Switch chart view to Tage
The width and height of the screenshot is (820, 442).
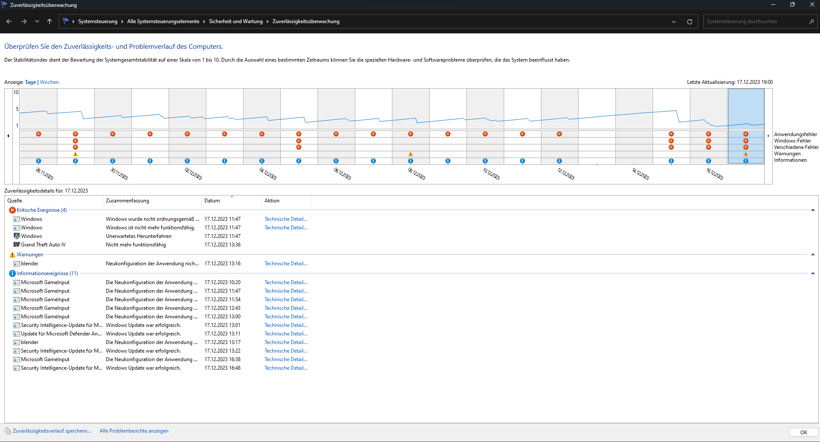click(30, 82)
